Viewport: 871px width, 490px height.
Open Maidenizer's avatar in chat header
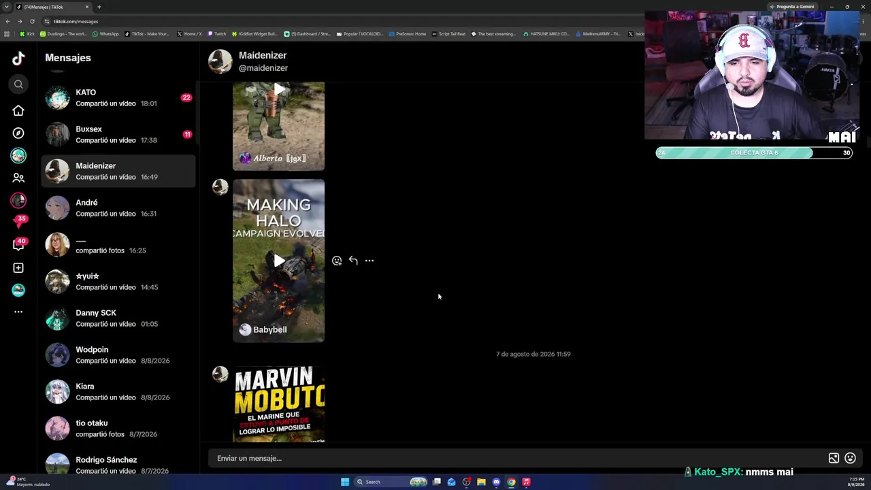tap(220, 61)
